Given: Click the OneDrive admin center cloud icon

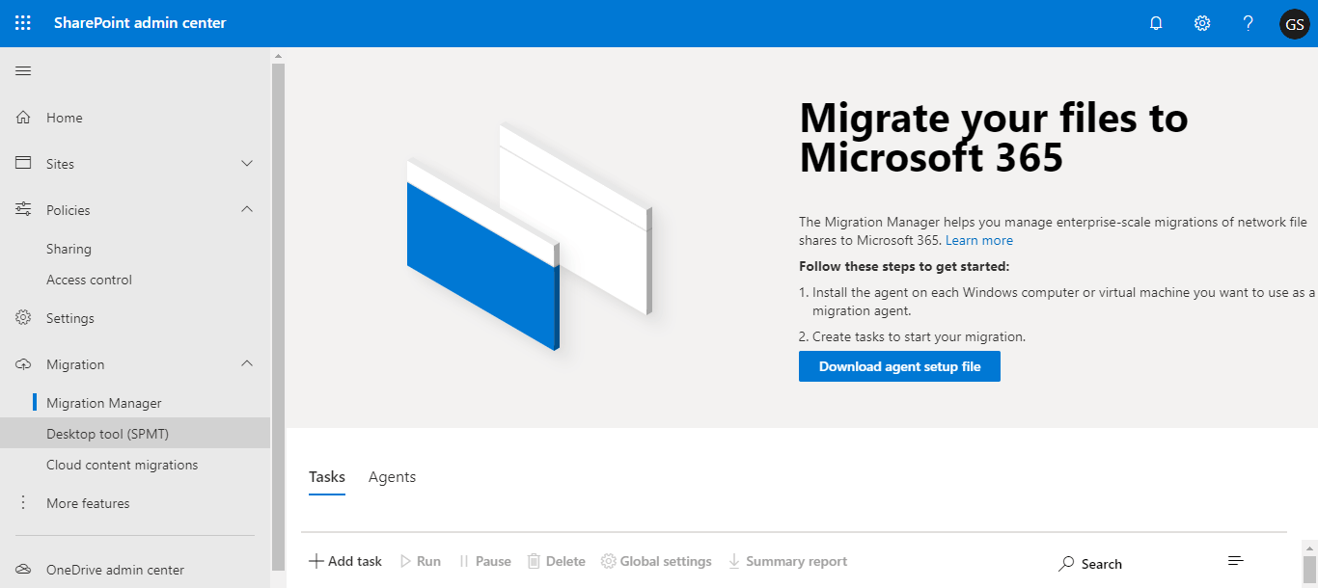Looking at the screenshot, I should [23, 570].
